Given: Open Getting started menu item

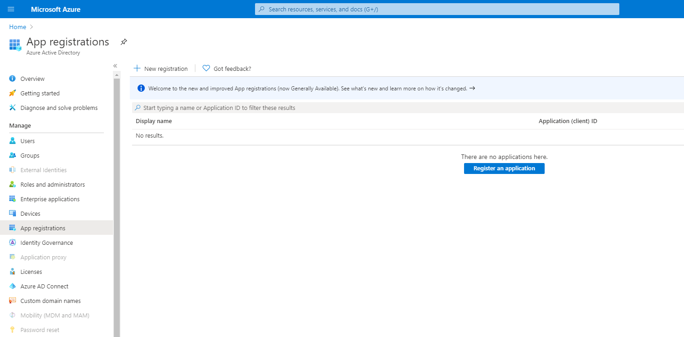Looking at the screenshot, I should pos(40,93).
